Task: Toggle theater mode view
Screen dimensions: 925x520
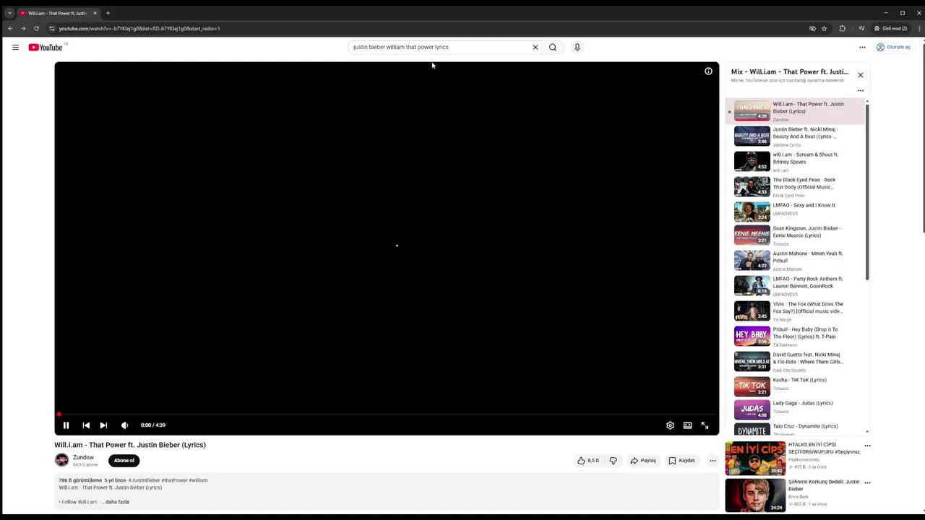Action: point(687,425)
